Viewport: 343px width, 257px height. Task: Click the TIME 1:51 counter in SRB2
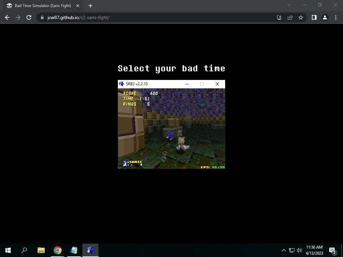pyautogui.click(x=136, y=99)
